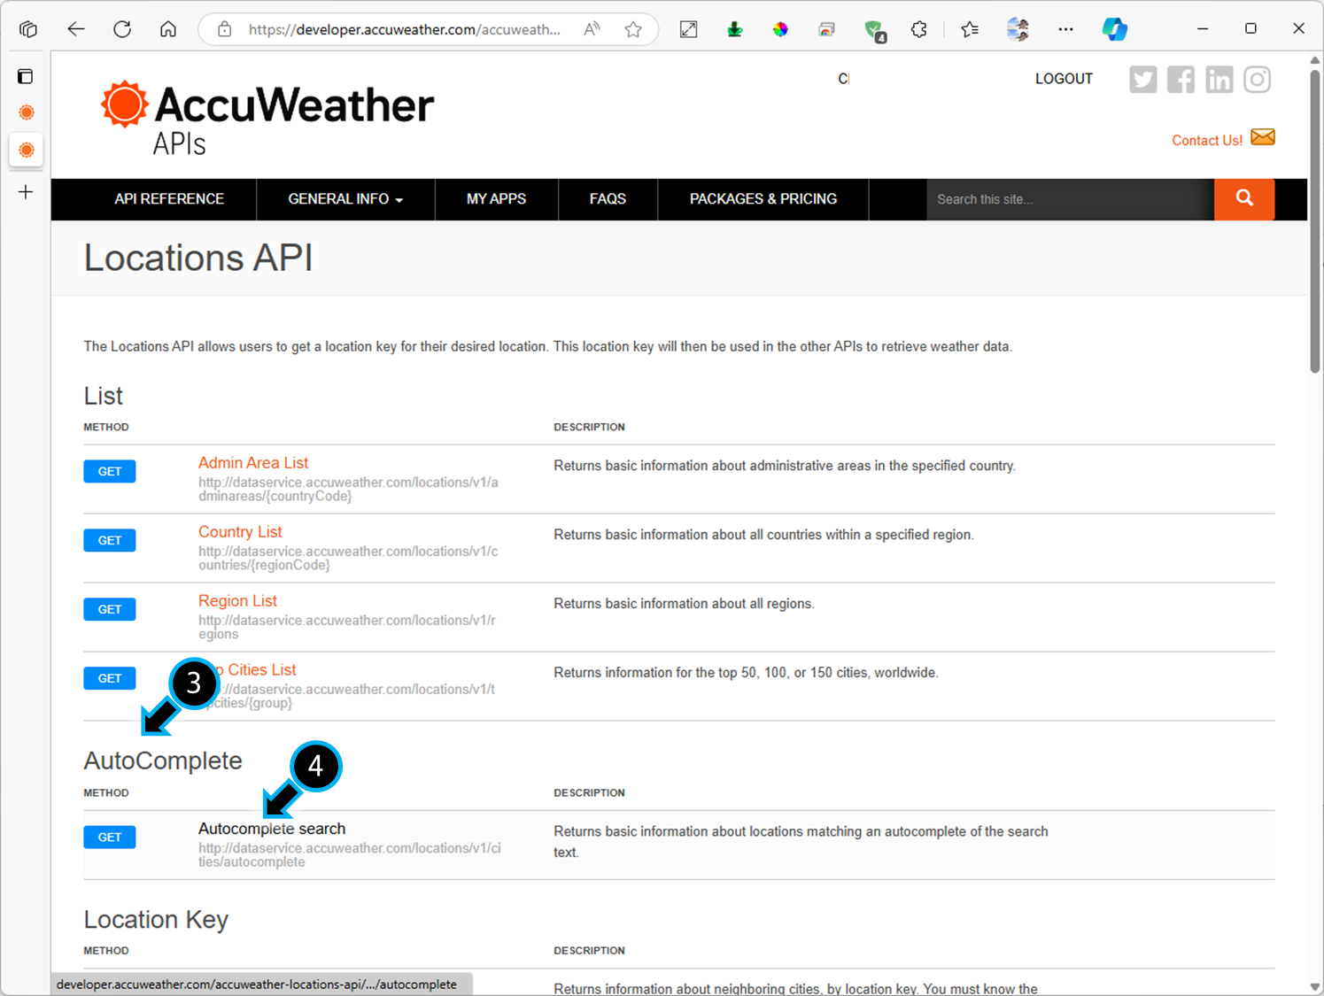Open the Extensions puzzle icon
Screen dimensions: 1324x996
click(919, 29)
